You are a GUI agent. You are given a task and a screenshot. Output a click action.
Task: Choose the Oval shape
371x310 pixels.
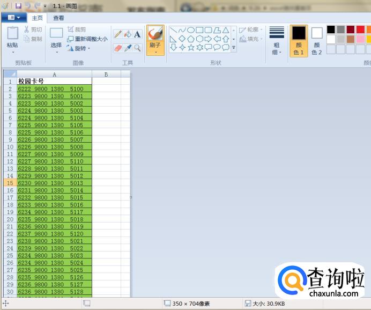click(191, 30)
